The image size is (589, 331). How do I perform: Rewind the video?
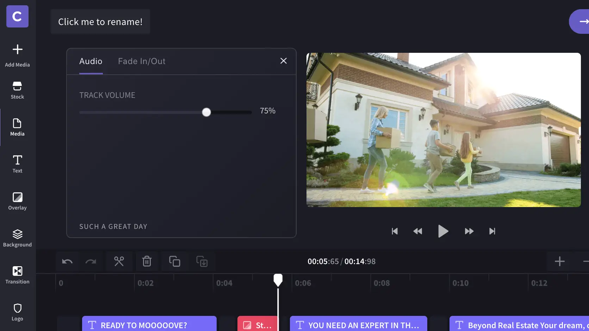coord(417,231)
